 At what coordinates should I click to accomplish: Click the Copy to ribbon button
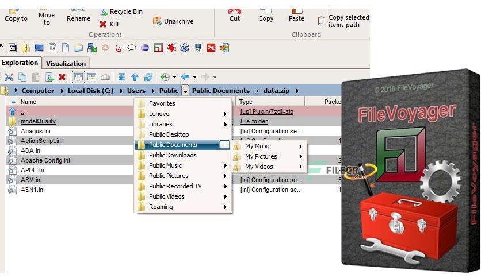(16, 16)
